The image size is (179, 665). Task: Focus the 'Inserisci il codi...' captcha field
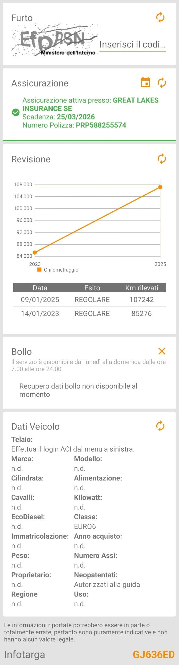point(132,45)
